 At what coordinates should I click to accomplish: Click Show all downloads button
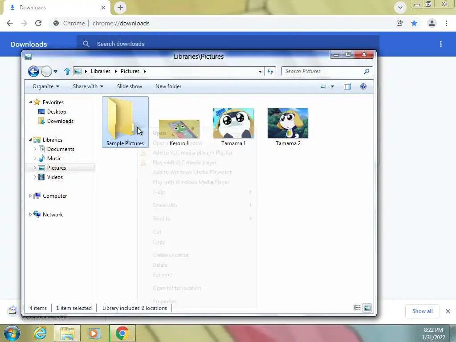tap(422, 311)
